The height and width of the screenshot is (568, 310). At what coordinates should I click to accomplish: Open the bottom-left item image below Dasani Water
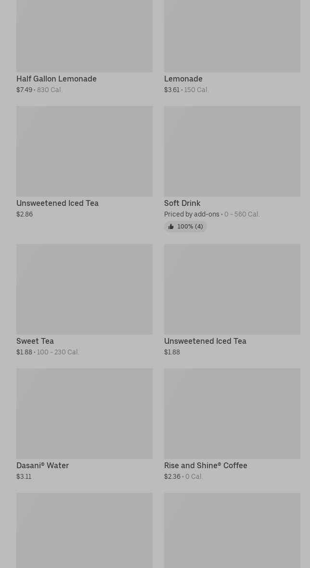click(84, 530)
